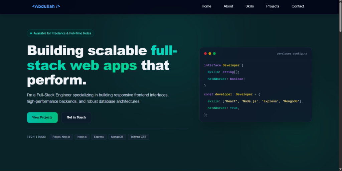Select the Tailwind CSS tech tag
342x171 pixels.
tap(138, 137)
